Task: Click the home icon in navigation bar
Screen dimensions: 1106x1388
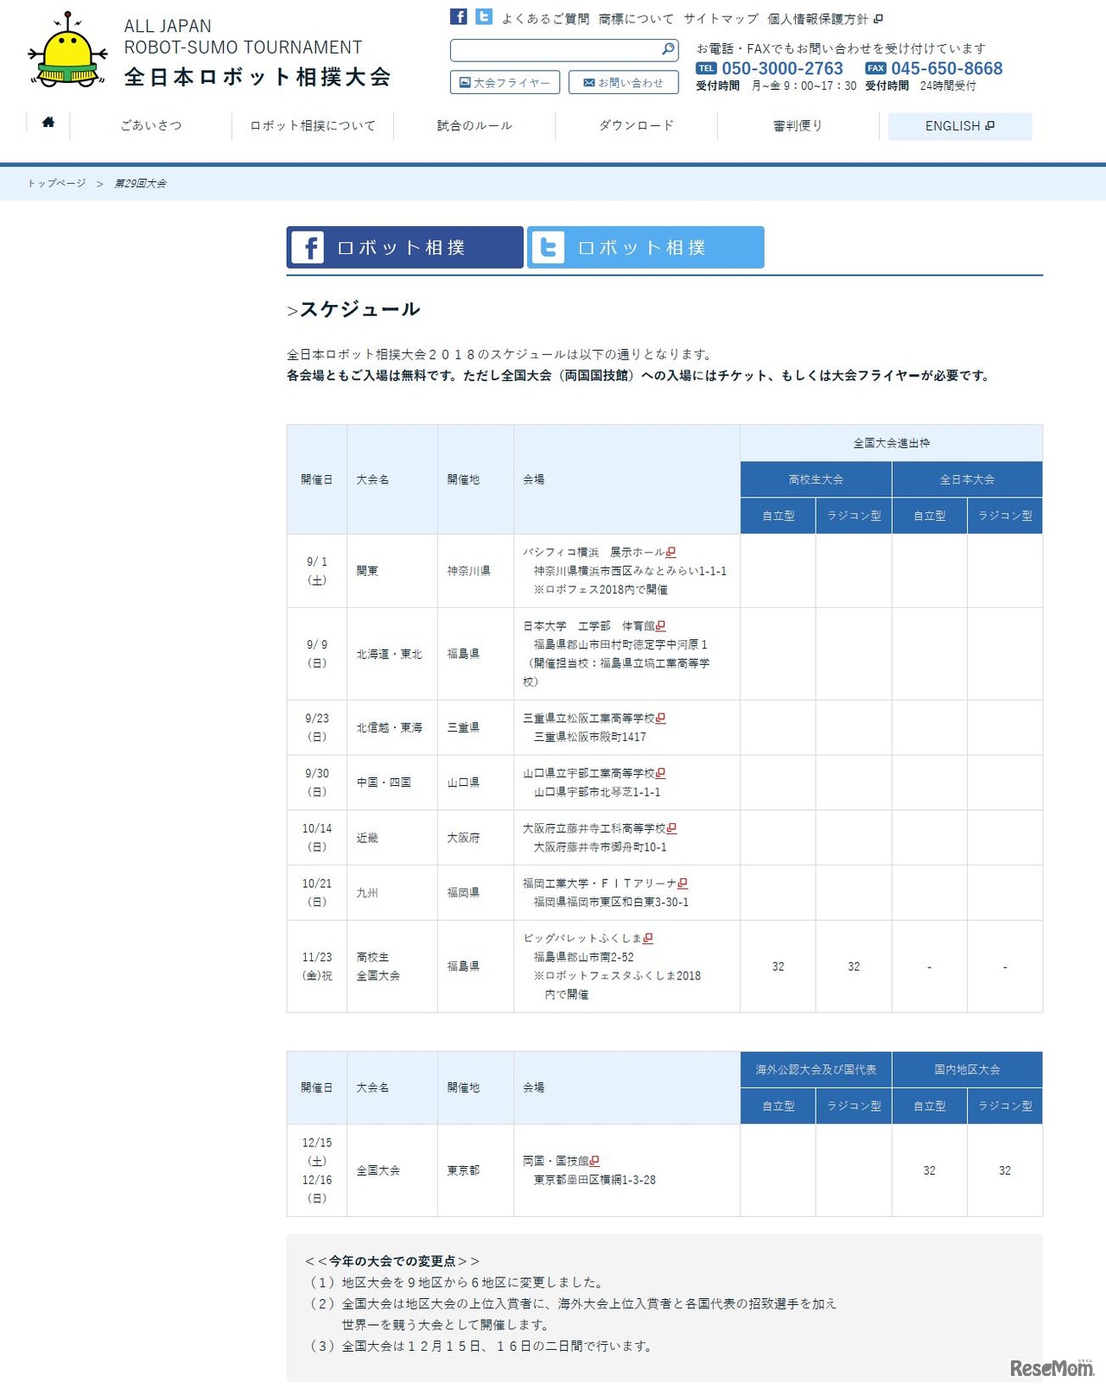Action: pos(48,123)
